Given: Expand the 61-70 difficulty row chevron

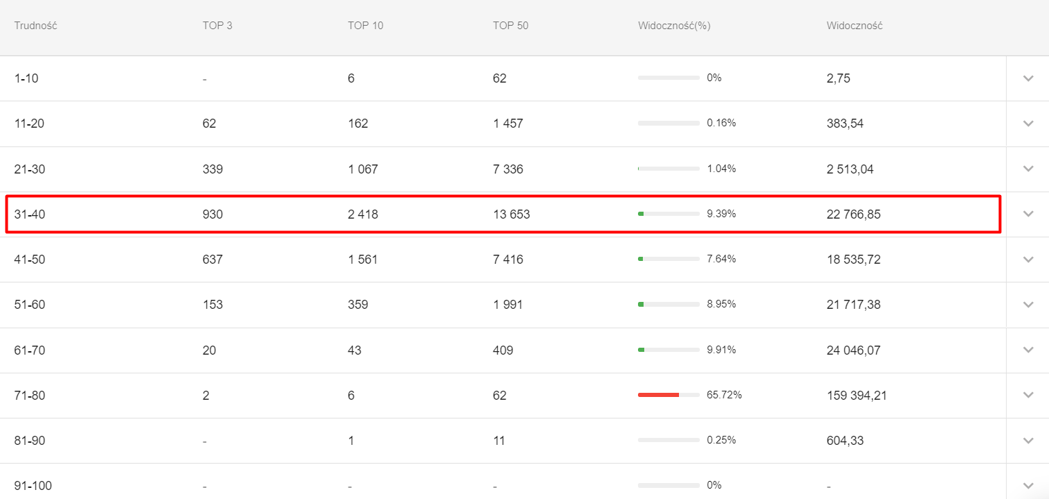Looking at the screenshot, I should coord(1028,350).
